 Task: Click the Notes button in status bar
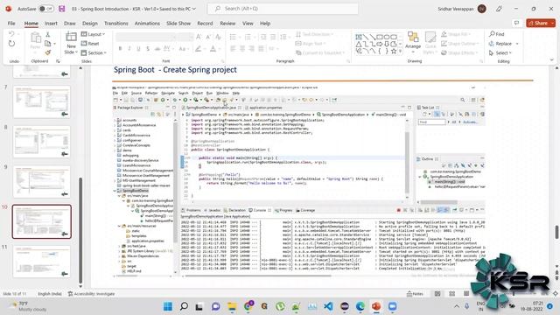point(415,294)
